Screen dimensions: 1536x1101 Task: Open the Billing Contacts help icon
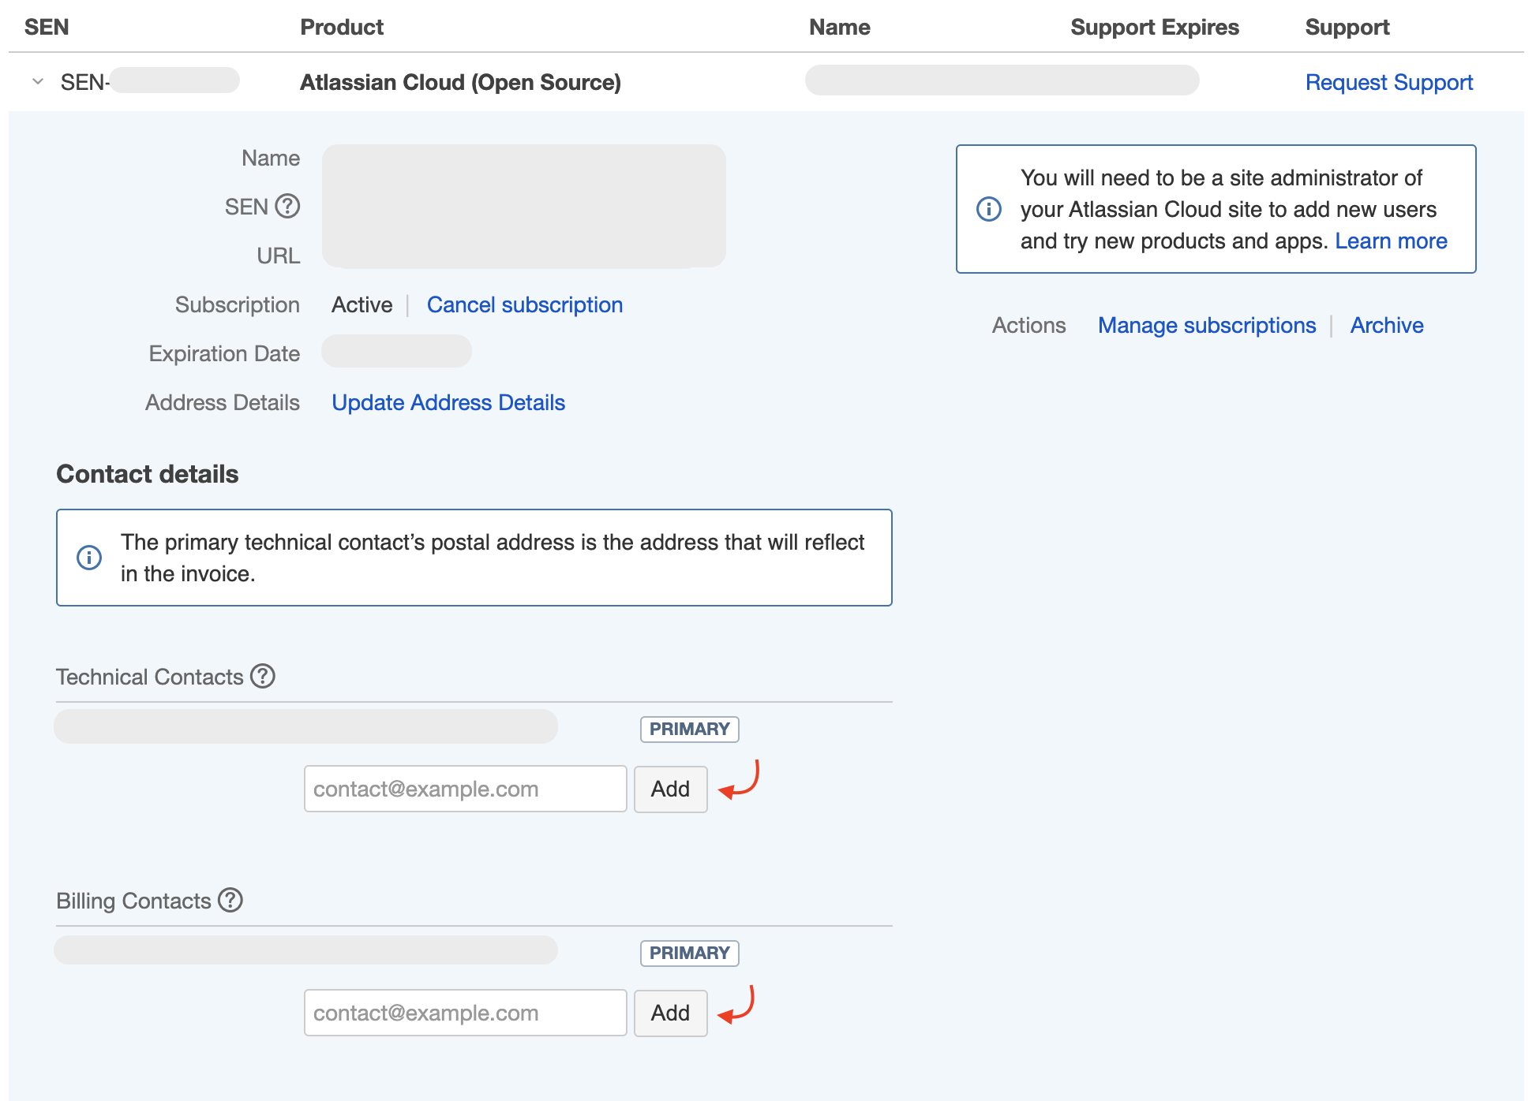click(230, 900)
